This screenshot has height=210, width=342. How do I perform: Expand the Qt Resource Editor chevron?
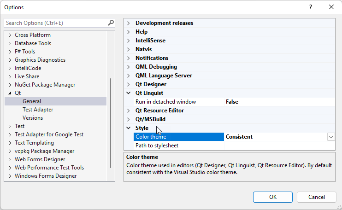pos(129,111)
